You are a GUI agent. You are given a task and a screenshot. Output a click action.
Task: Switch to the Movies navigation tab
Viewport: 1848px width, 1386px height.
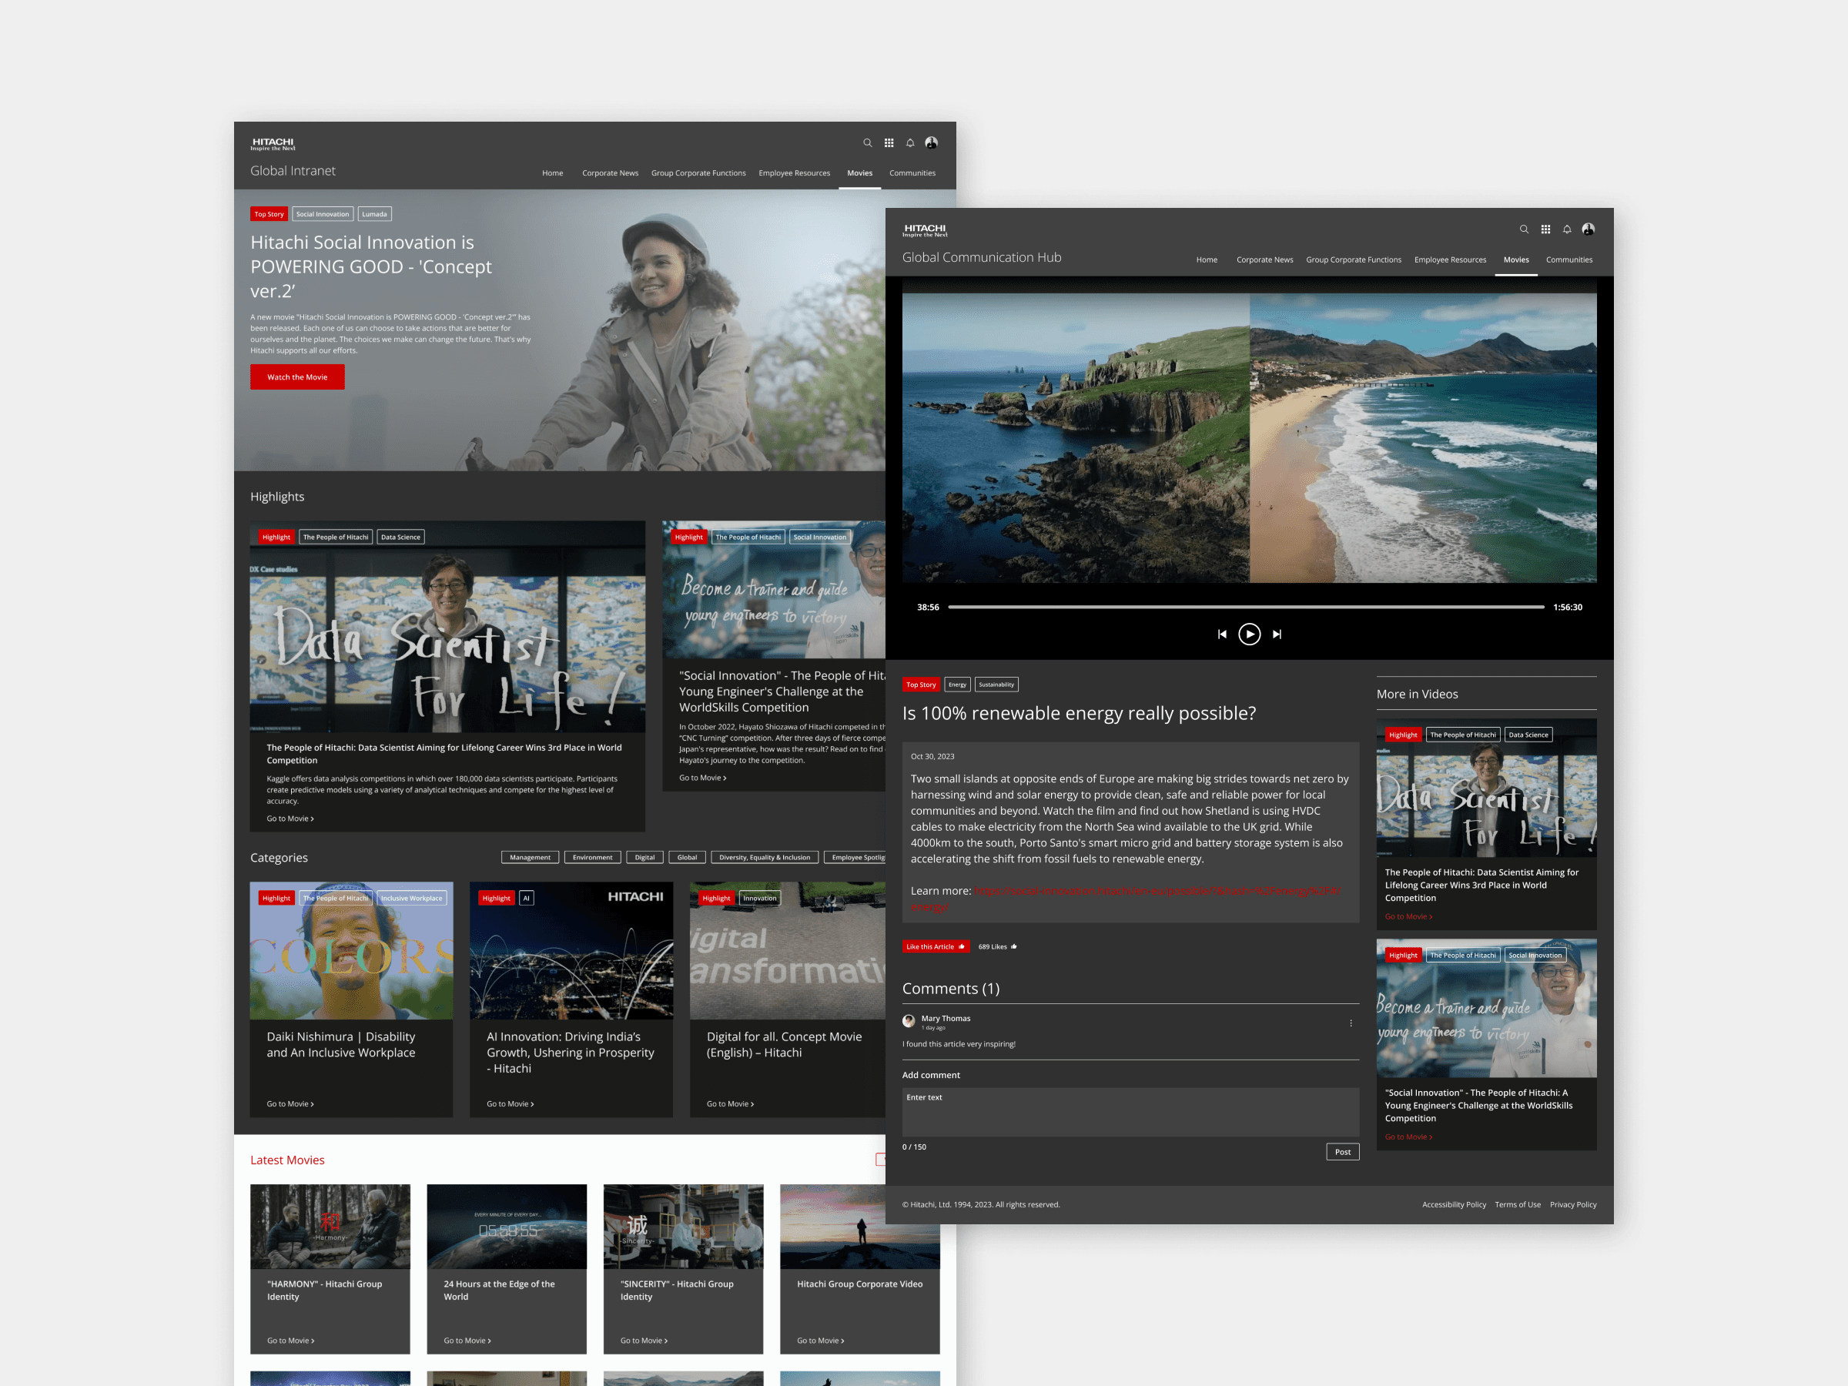(1516, 259)
